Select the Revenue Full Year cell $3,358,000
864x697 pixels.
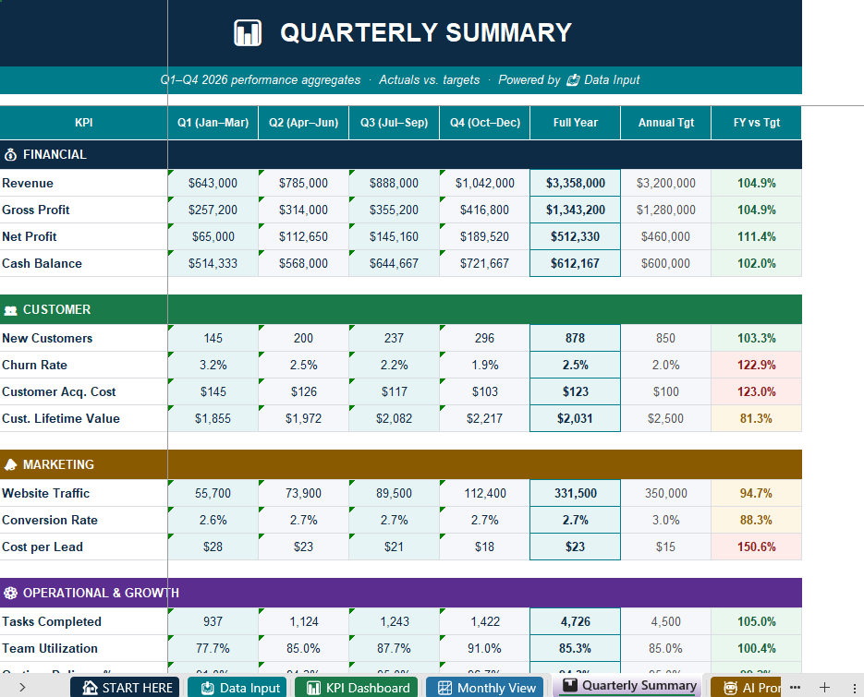point(576,183)
